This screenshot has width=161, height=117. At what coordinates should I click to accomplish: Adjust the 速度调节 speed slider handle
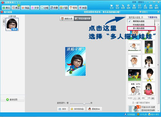point(84,103)
